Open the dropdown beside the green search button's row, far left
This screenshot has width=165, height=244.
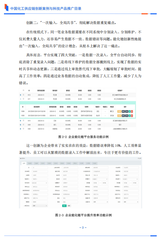tap(40, 206)
